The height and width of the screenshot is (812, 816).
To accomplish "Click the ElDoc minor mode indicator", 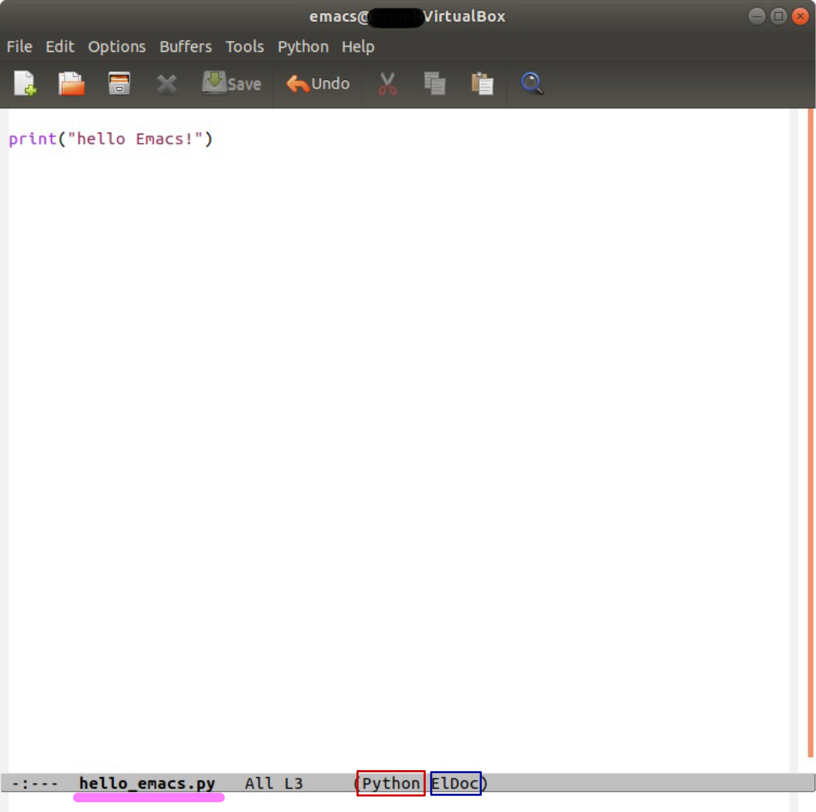I will [455, 783].
